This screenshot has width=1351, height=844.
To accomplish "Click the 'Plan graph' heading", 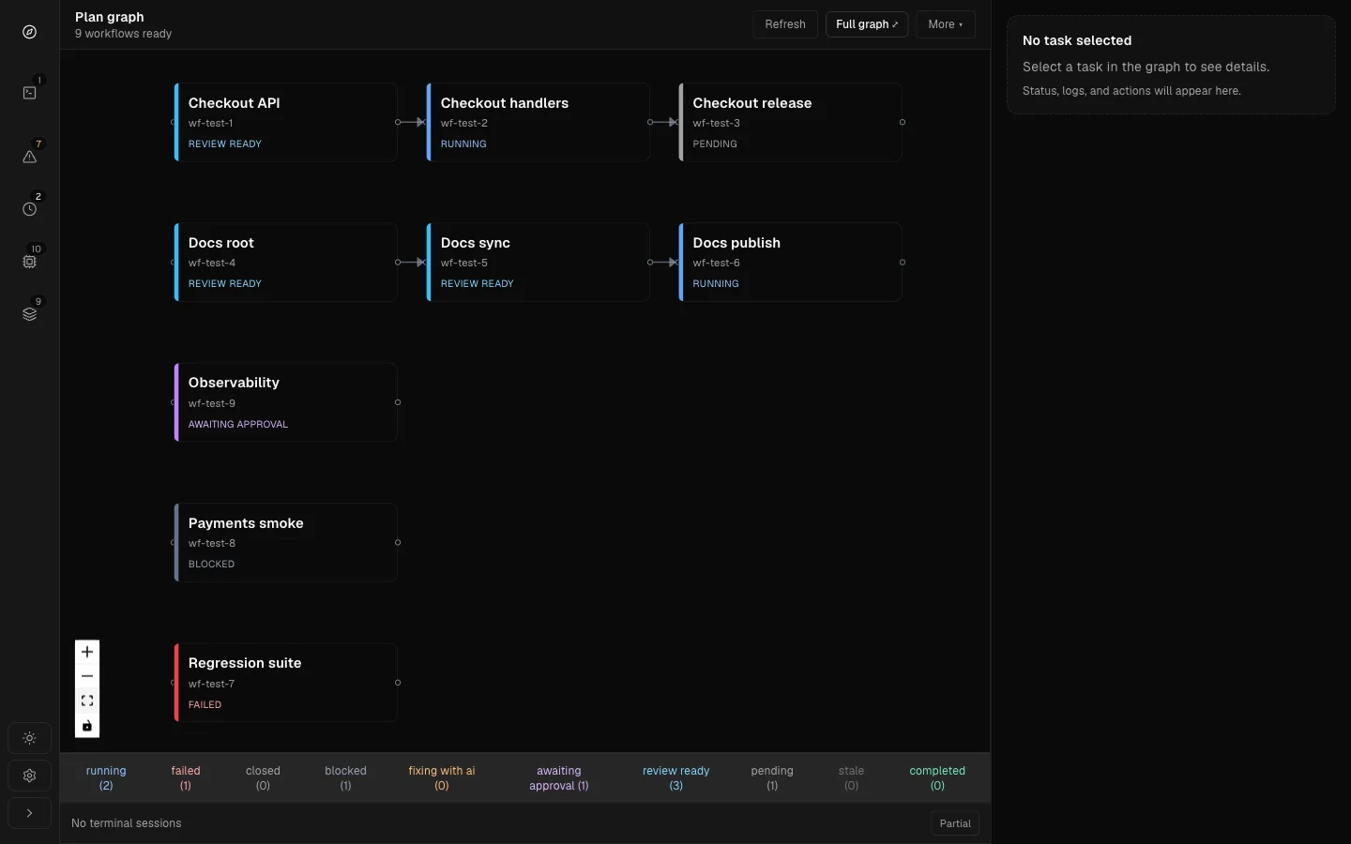I will pos(110,17).
